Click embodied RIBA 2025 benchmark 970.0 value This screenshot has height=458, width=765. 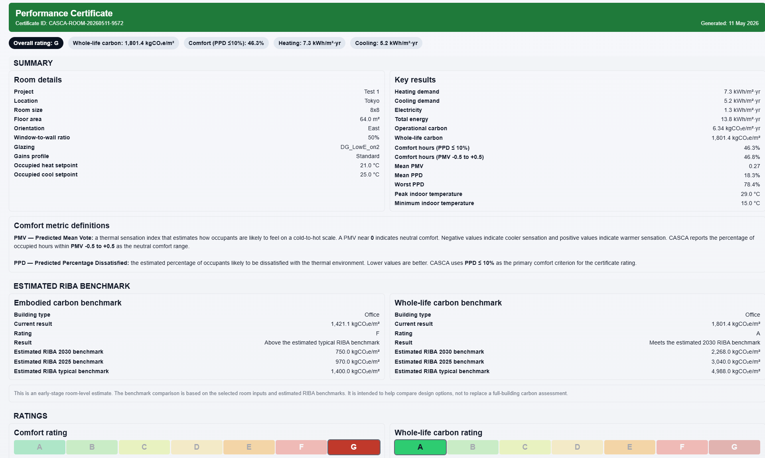[x=357, y=362]
